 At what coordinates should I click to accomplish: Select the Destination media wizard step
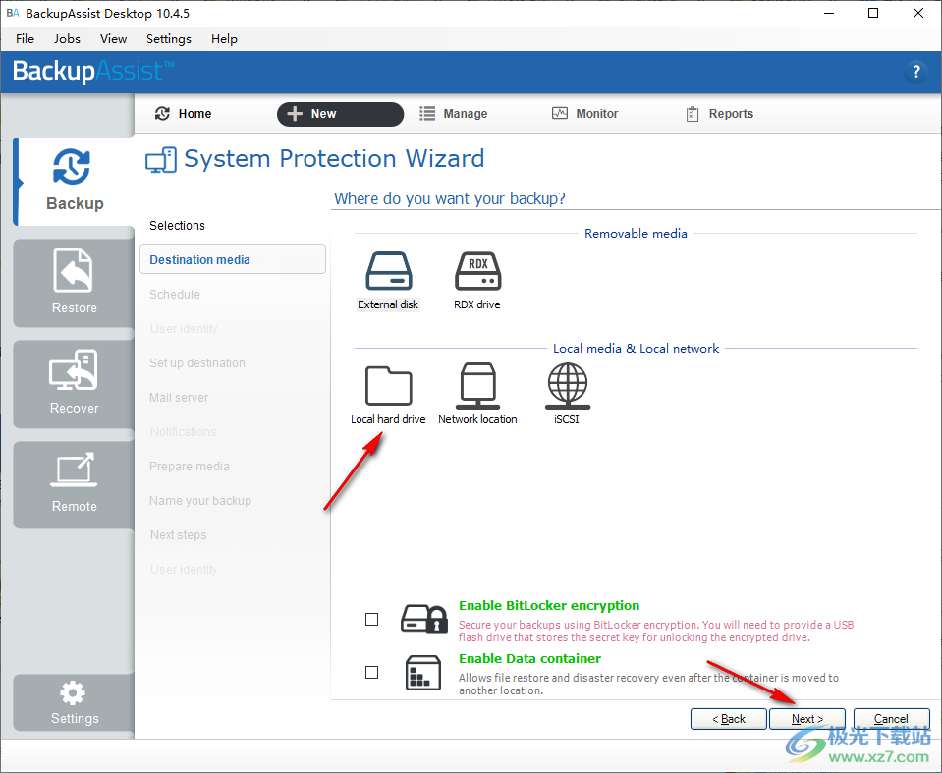(x=233, y=259)
